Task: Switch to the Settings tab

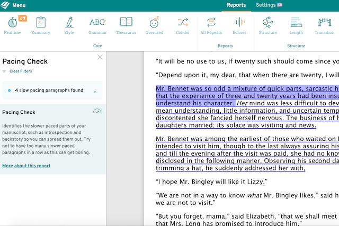Action: [266, 5]
